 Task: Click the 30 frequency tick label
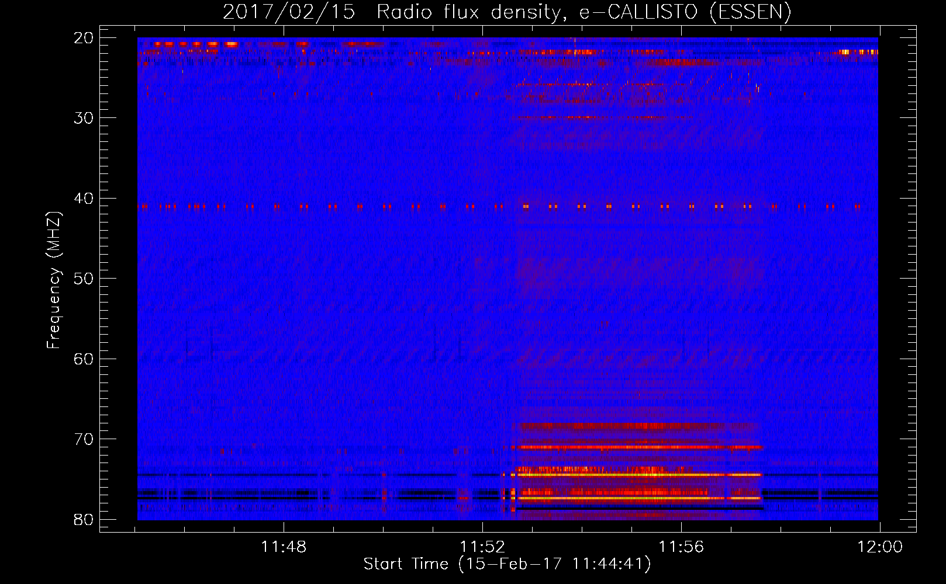[x=84, y=118]
